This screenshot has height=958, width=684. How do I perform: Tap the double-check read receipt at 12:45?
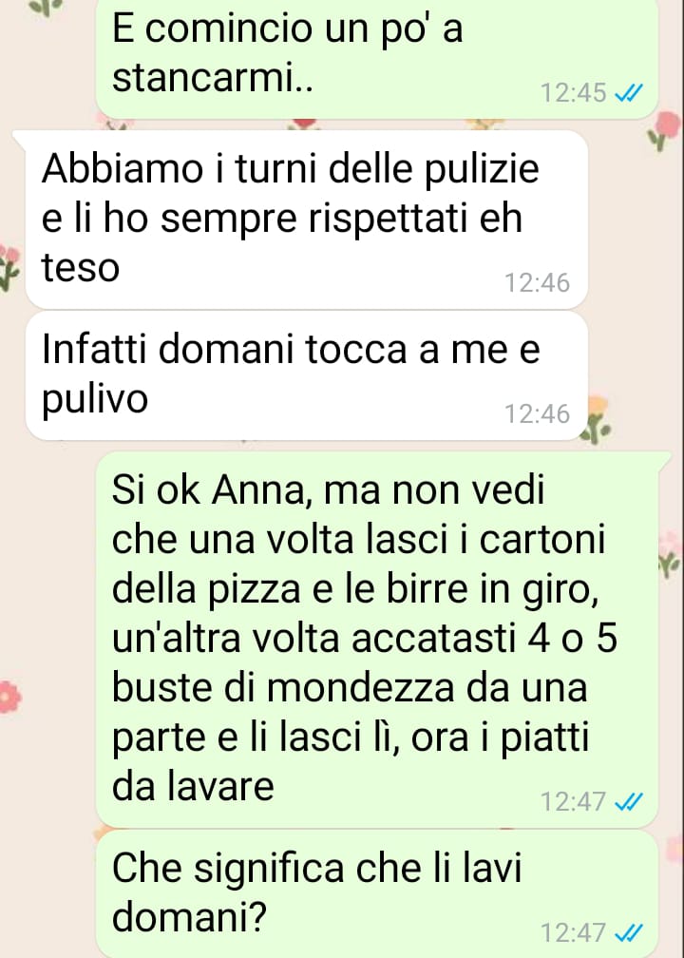click(629, 93)
